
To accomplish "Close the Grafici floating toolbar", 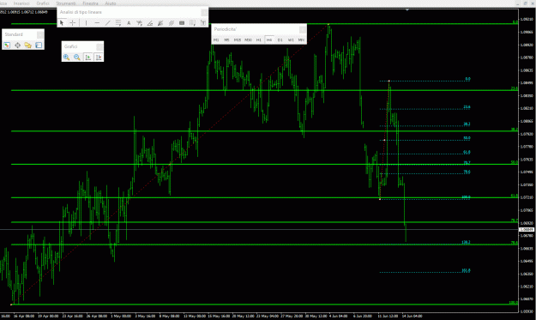I will (99, 46).
